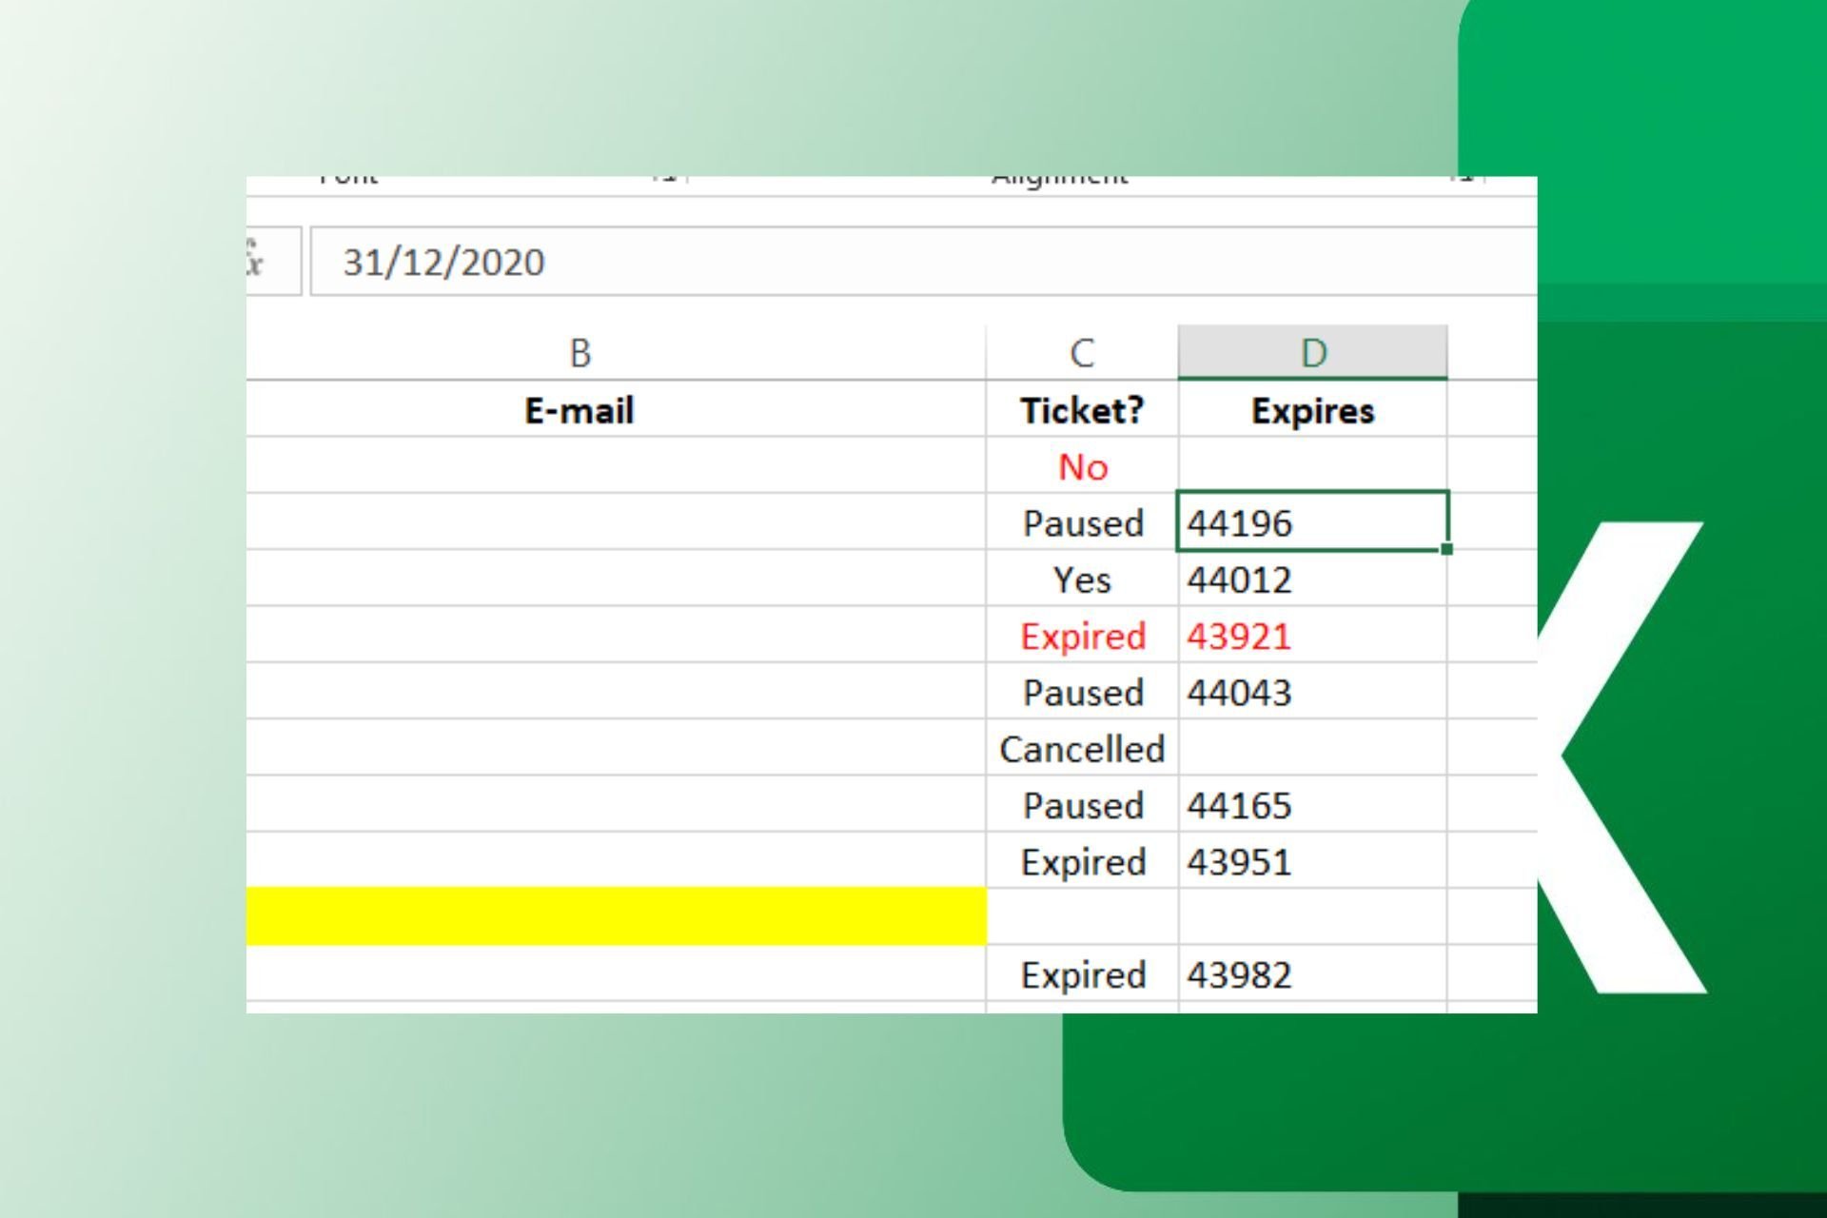Click the Expires header cell
Viewport: 1827px width, 1218px height.
pyautogui.click(x=1313, y=410)
